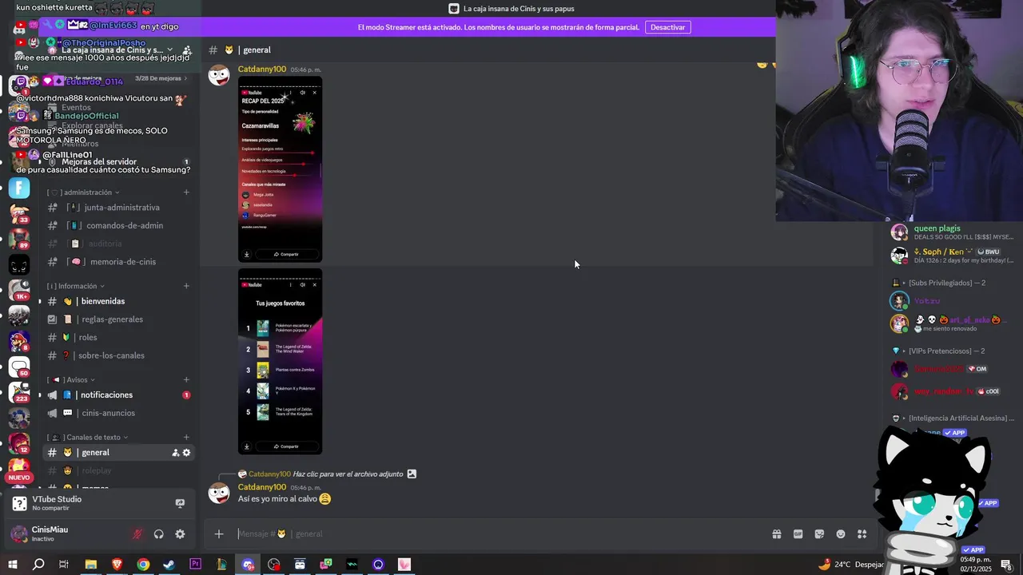Collapse the administración category
This screenshot has height=575, width=1023.
click(x=83, y=192)
